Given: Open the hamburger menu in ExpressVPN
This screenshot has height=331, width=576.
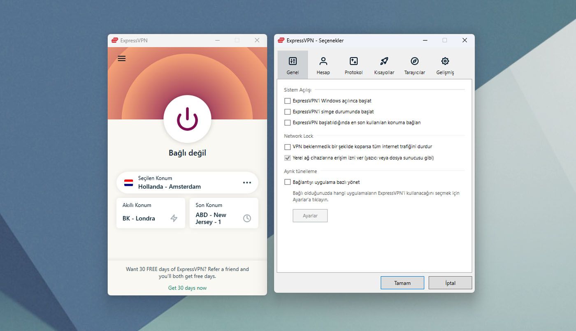Looking at the screenshot, I should coord(121,58).
